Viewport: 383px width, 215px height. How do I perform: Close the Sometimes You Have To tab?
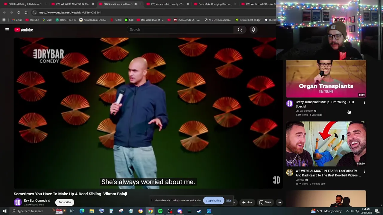[x=140, y=4]
